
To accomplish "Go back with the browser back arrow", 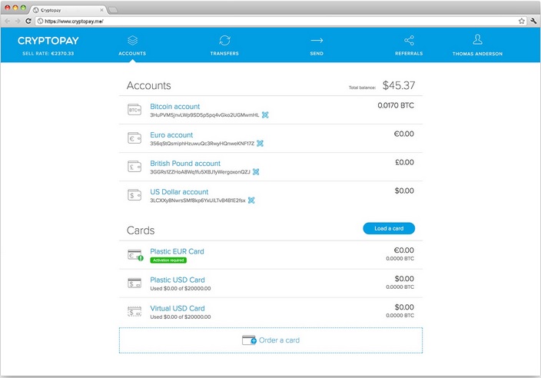I will pyautogui.click(x=7, y=21).
